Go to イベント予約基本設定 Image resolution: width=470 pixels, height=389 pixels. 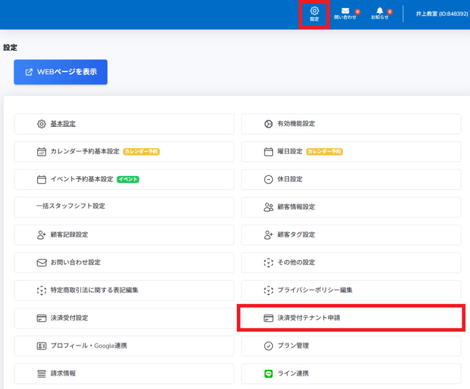point(82,180)
